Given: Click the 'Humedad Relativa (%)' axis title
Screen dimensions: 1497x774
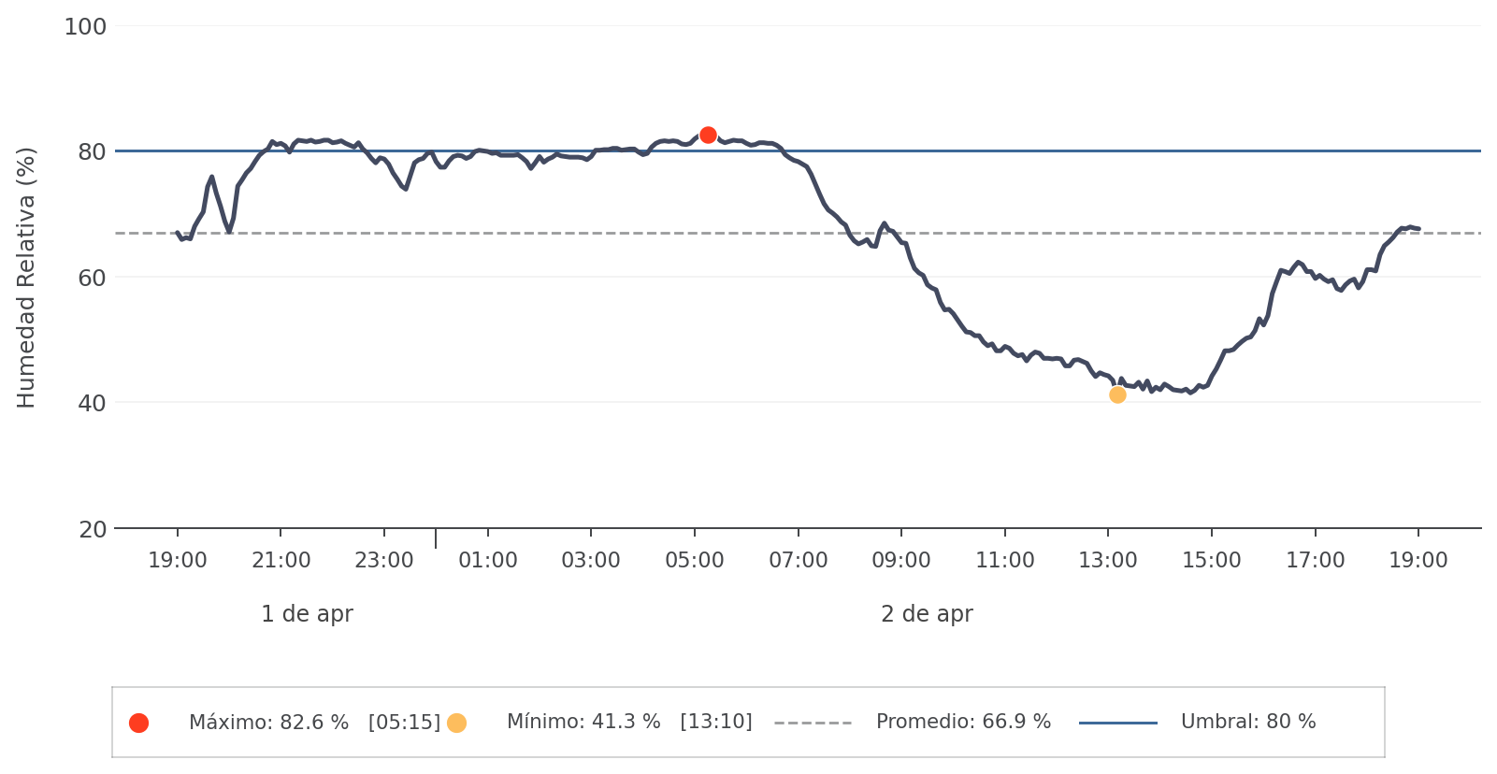Looking at the screenshot, I should 26,278.
